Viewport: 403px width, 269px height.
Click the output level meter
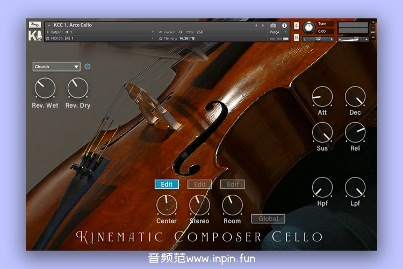(x=353, y=28)
